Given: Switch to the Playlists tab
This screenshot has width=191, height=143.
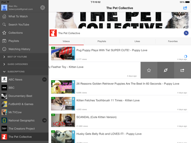Looking at the screenshot, I should click(102, 41).
